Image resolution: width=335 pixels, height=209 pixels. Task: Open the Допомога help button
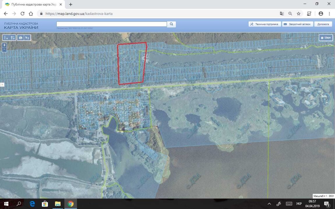click(323, 24)
